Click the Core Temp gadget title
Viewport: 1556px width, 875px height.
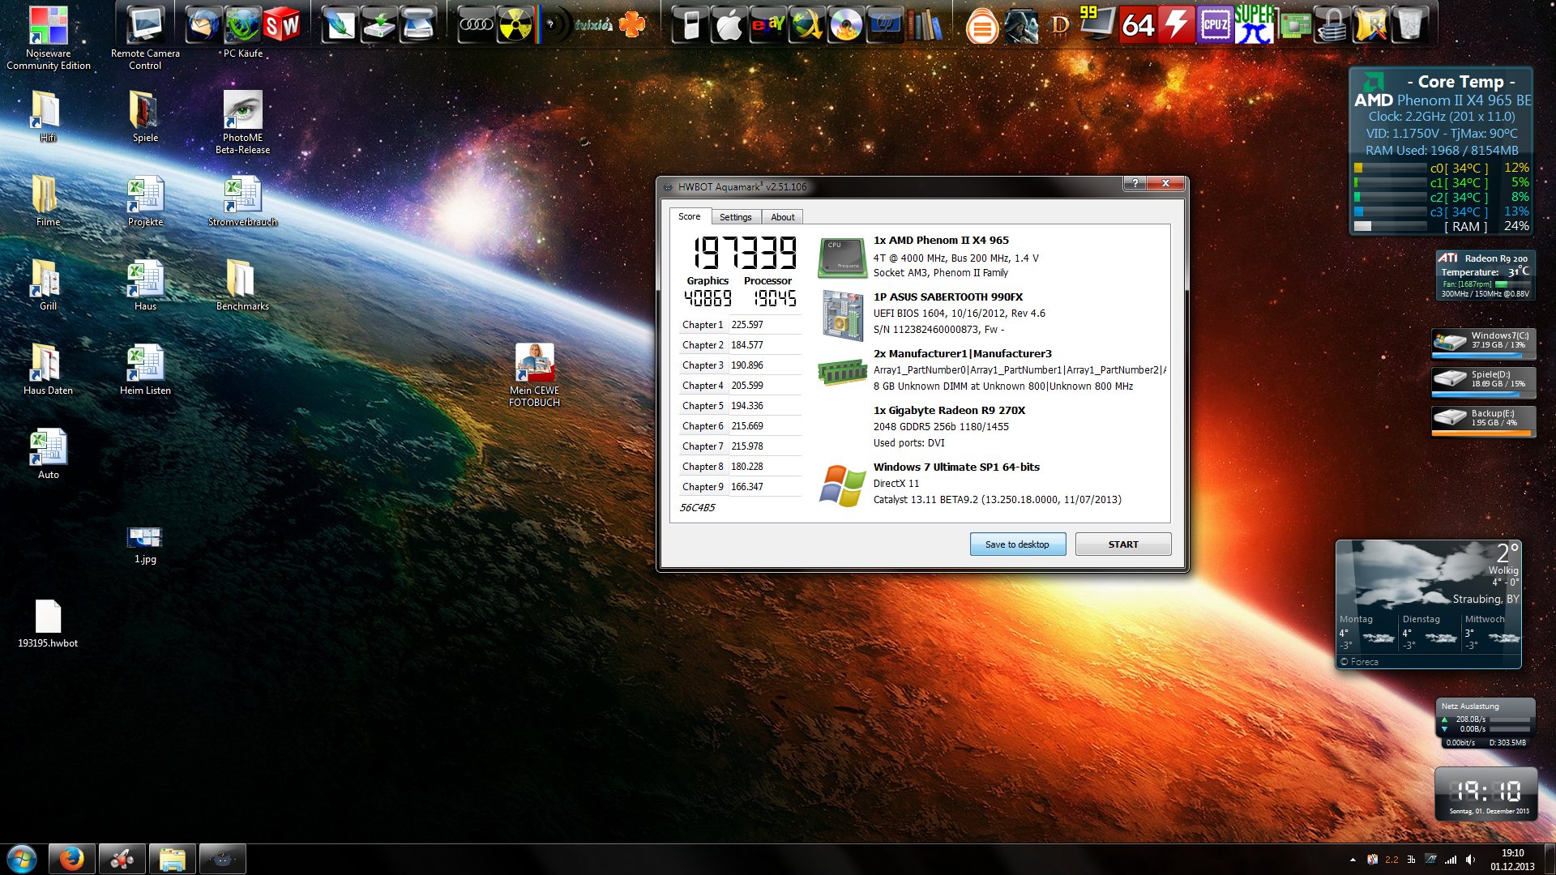pyautogui.click(x=1460, y=82)
